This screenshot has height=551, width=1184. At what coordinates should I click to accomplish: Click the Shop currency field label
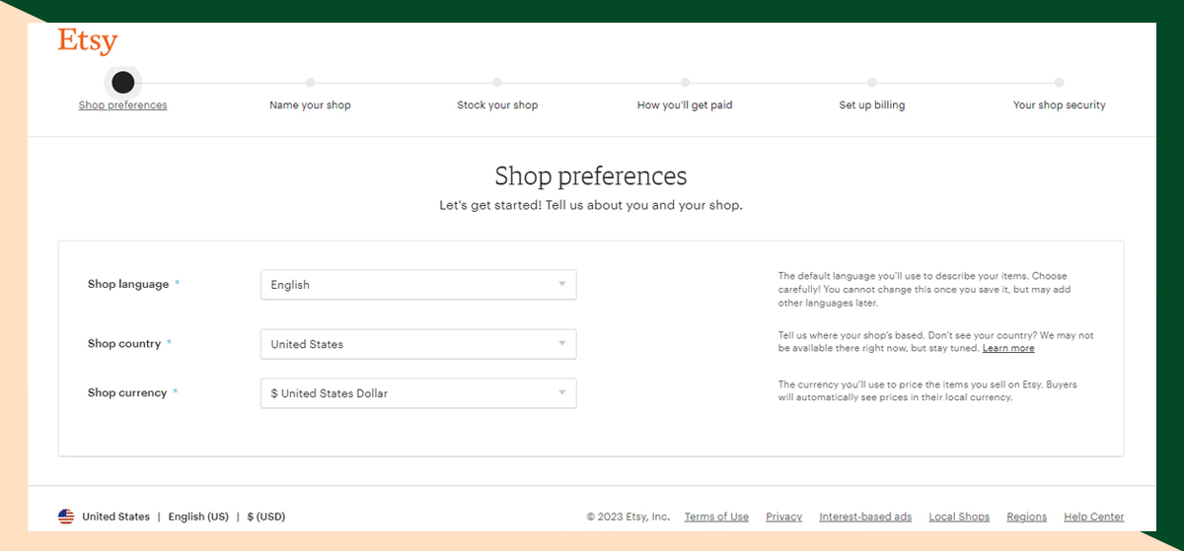click(x=127, y=393)
